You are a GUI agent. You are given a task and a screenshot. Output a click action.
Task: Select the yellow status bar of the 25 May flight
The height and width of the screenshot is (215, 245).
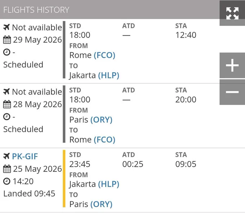tap(64, 179)
